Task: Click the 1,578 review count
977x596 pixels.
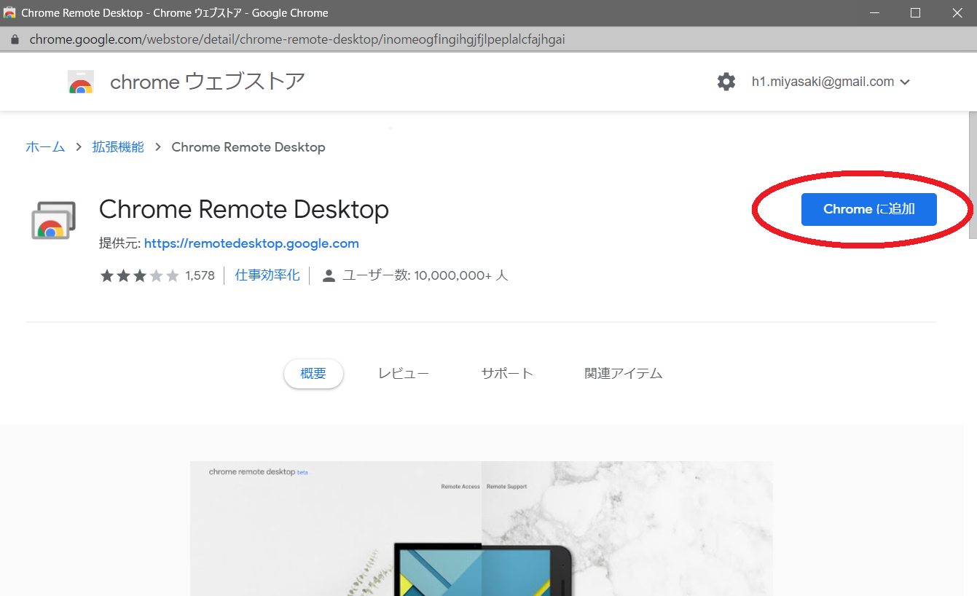Action: tap(200, 275)
